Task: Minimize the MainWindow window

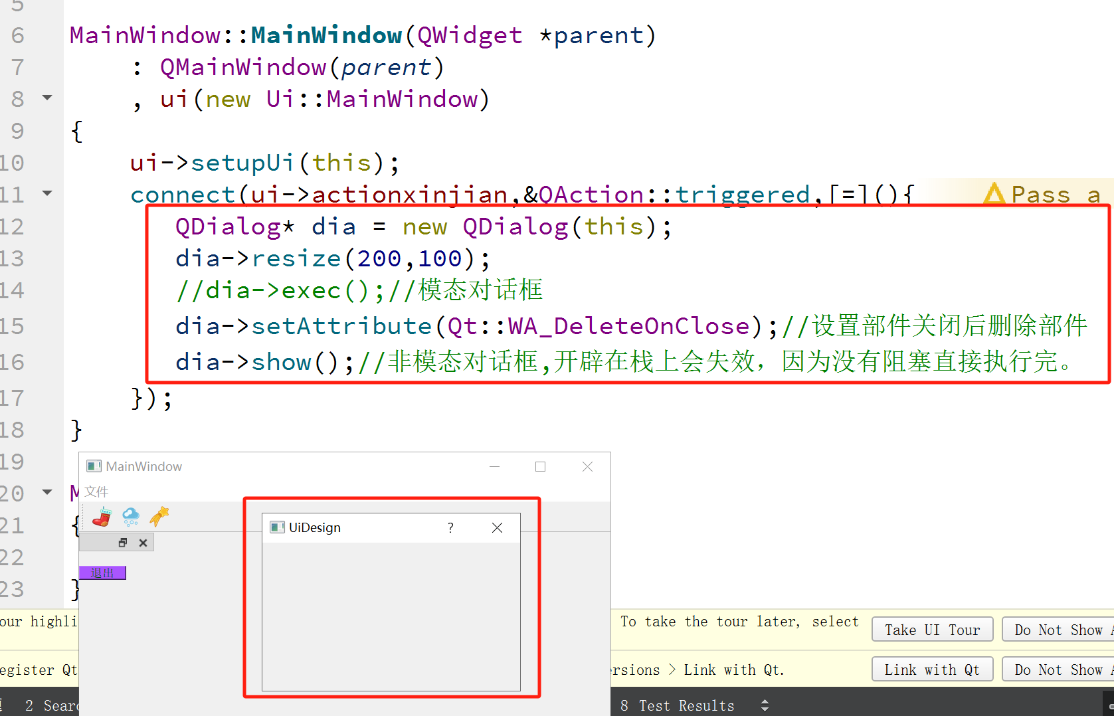Action: (x=494, y=466)
